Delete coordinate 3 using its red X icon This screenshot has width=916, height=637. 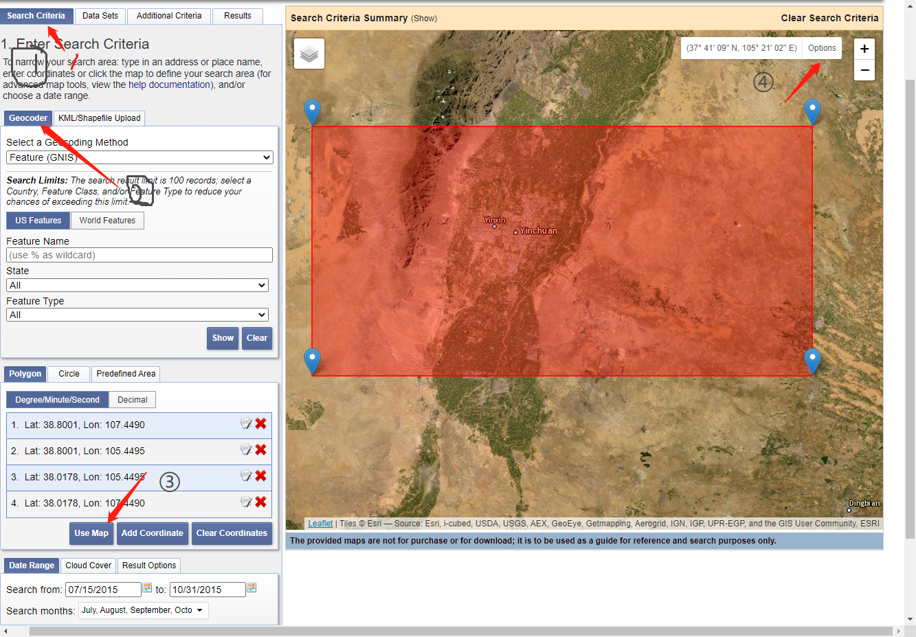pos(260,476)
